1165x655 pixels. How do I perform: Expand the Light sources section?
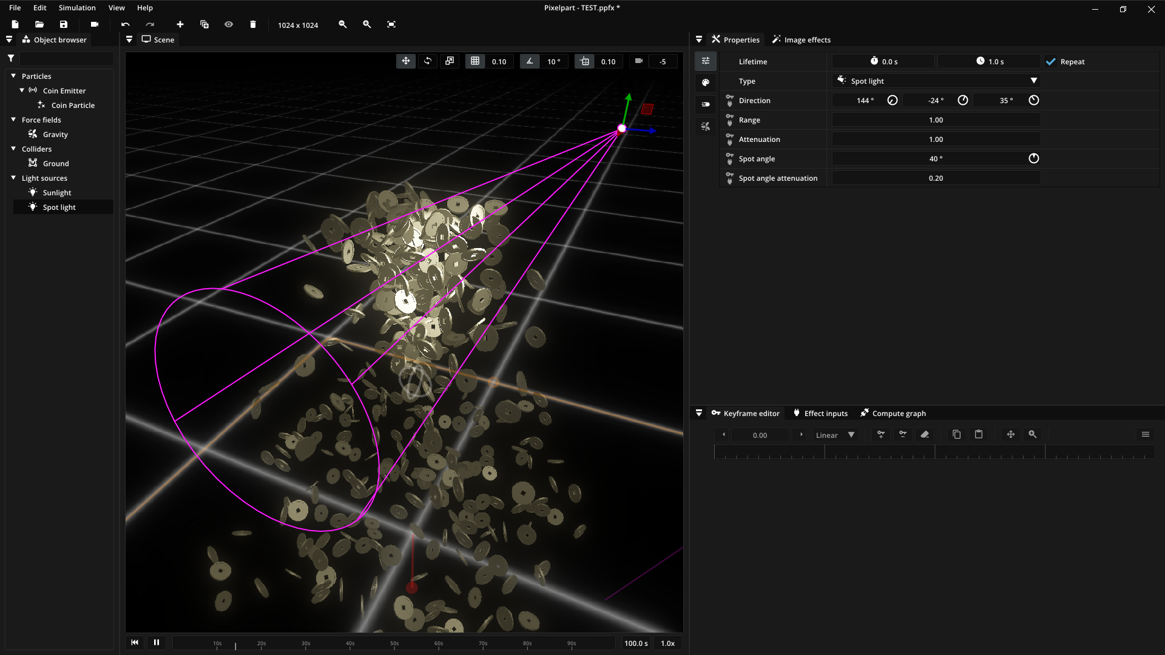[x=13, y=178]
